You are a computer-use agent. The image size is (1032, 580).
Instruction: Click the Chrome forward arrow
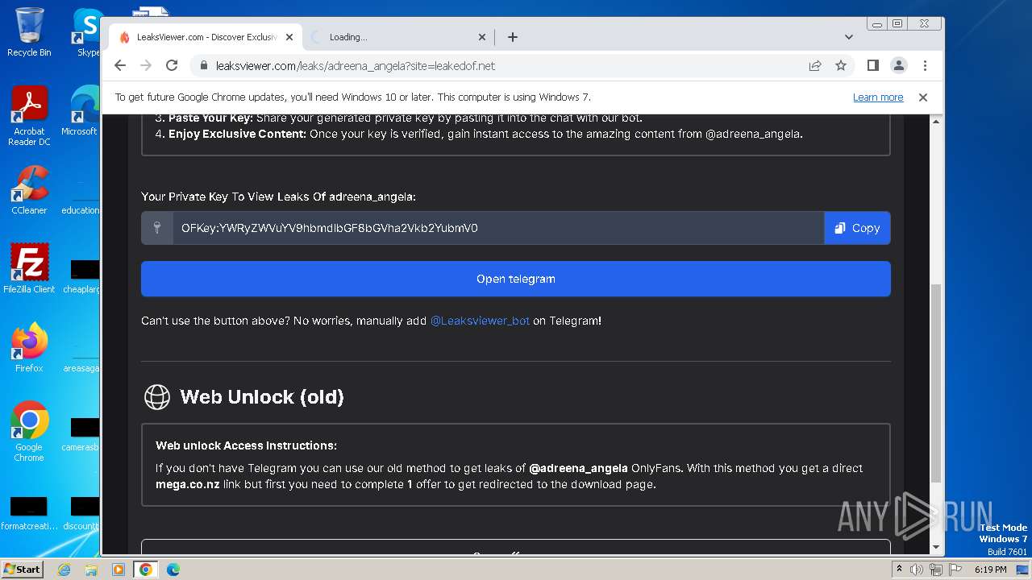(x=146, y=66)
